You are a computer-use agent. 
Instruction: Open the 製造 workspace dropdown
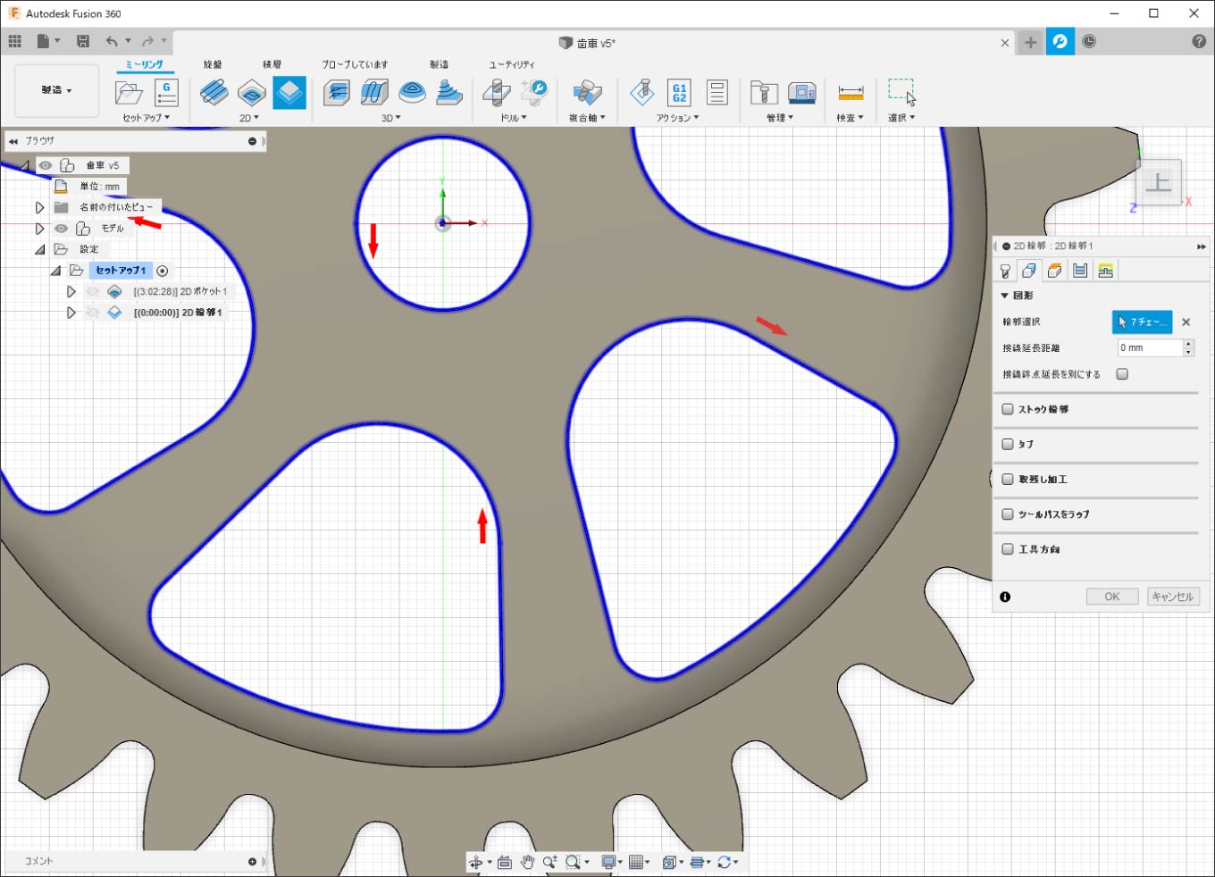(x=56, y=90)
